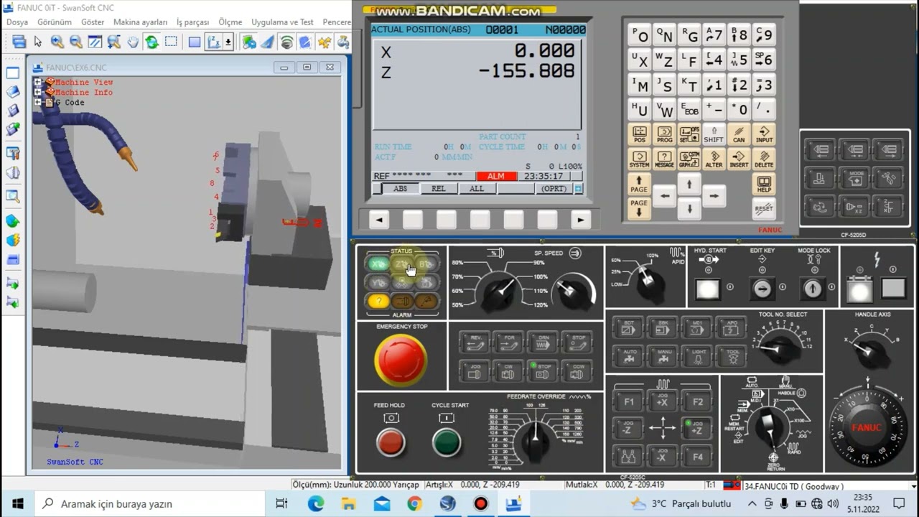The height and width of the screenshot is (517, 919).
Task: Select the pointer arrow toolbar icon
Action: [x=38, y=42]
